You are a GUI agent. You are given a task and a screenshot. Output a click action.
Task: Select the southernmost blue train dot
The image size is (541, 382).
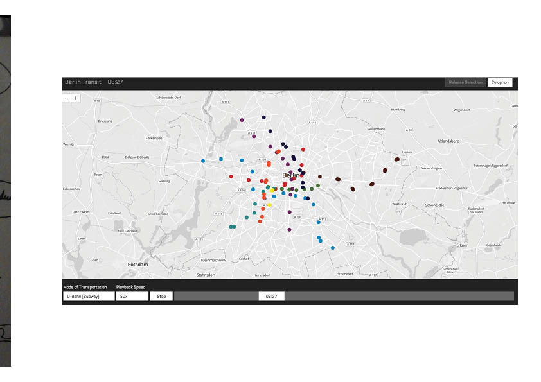tap(333, 248)
